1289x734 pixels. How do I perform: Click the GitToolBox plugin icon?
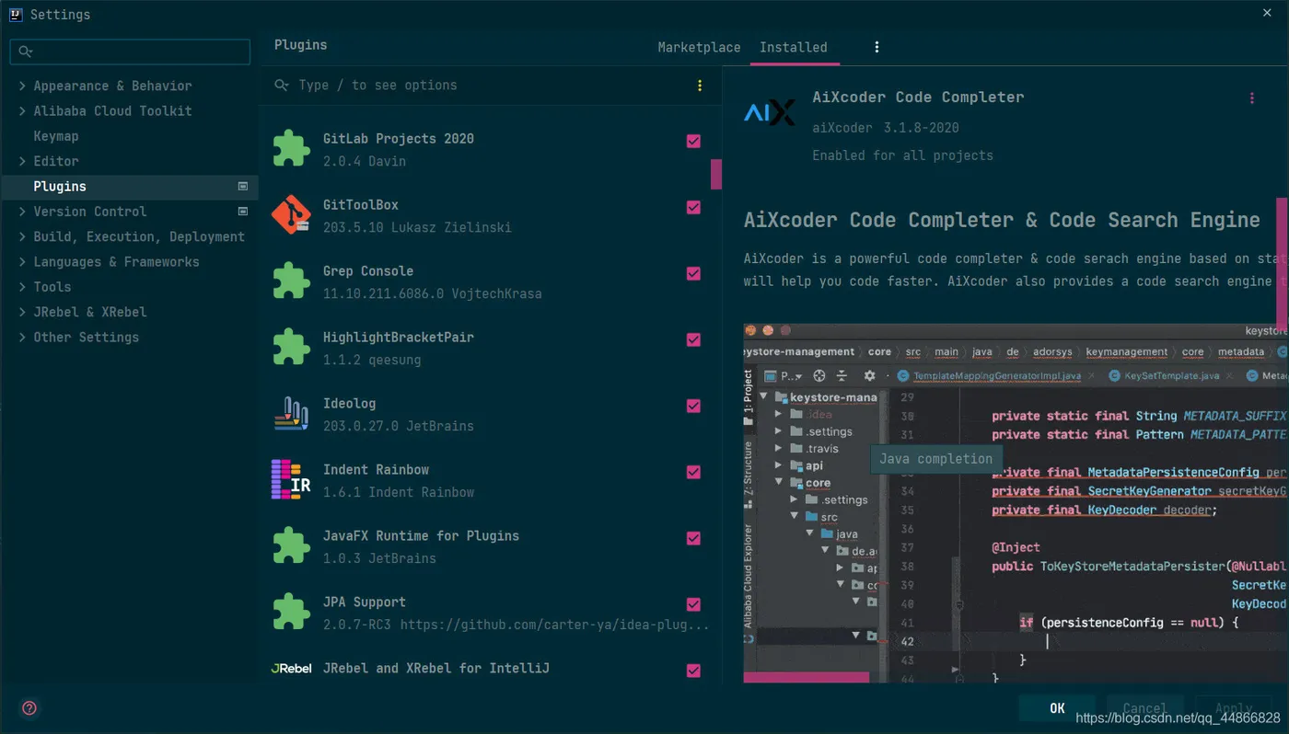click(x=291, y=215)
